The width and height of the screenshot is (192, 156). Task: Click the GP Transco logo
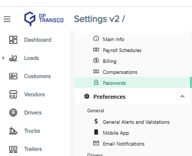44,19
